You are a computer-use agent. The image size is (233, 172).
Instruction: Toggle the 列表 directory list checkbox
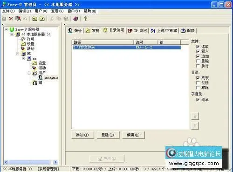(x=198, y=78)
